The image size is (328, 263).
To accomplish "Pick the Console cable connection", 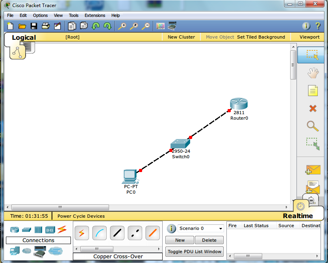I will pyautogui.click(x=99, y=233).
